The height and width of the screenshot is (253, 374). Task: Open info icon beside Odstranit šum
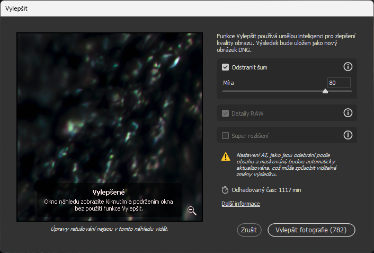pyautogui.click(x=348, y=67)
